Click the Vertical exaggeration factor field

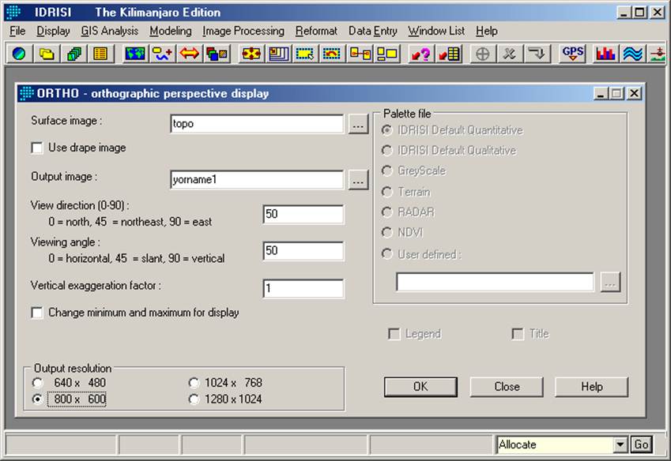point(303,288)
